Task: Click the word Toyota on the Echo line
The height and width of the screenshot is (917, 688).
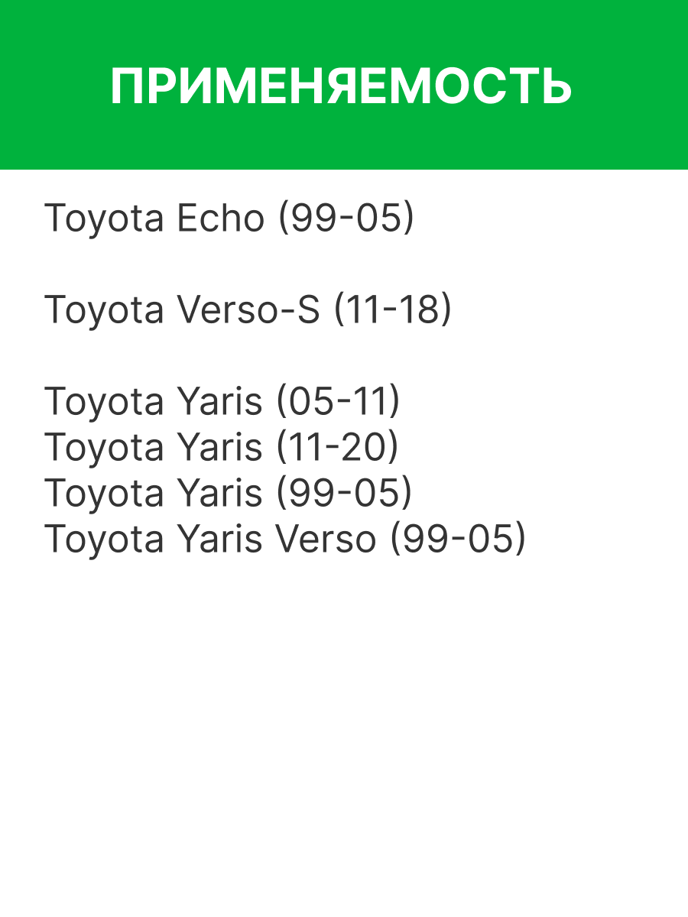Action: [x=104, y=219]
